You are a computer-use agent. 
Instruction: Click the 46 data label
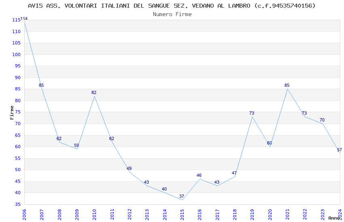coord(199,175)
